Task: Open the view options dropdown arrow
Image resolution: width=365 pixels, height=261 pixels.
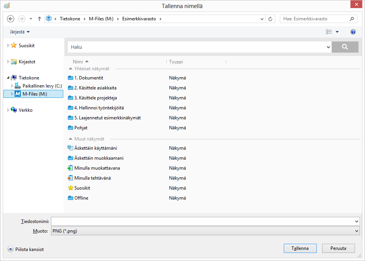Action: [337, 32]
